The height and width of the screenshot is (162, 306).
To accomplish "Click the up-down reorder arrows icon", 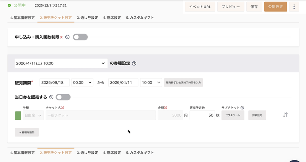I will tap(285, 115).
